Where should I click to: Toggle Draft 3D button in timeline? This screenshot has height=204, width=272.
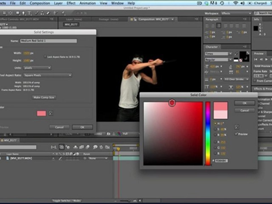tap(68, 147)
